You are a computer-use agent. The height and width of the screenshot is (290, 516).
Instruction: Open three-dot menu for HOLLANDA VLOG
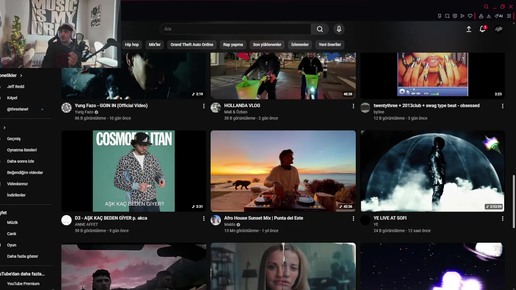pyautogui.click(x=353, y=106)
